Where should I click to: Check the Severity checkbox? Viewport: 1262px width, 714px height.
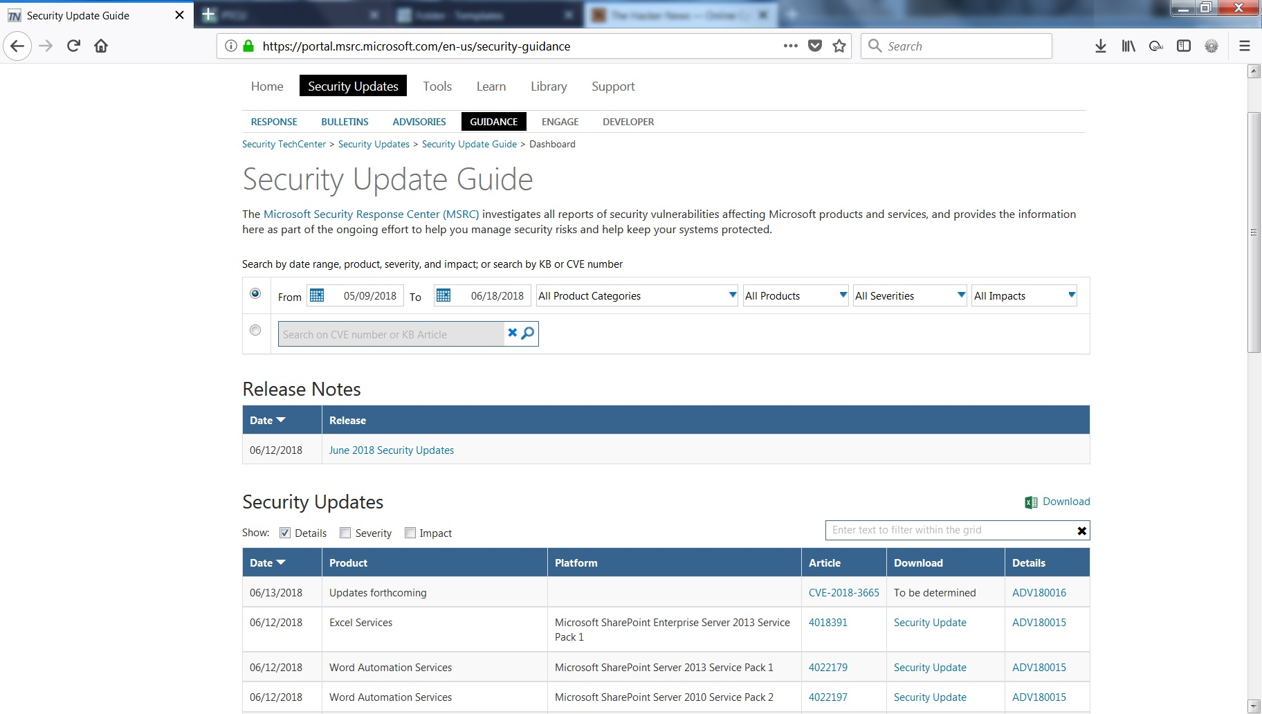coord(345,533)
